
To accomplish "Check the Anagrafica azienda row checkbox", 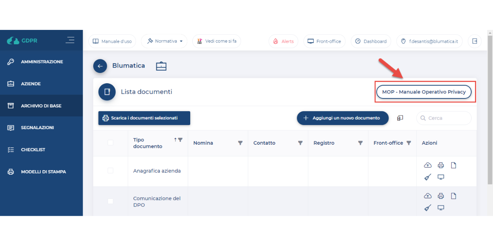I will (x=110, y=171).
